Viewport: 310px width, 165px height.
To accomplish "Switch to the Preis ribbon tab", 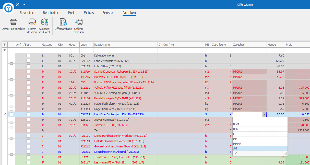I will [71, 13].
